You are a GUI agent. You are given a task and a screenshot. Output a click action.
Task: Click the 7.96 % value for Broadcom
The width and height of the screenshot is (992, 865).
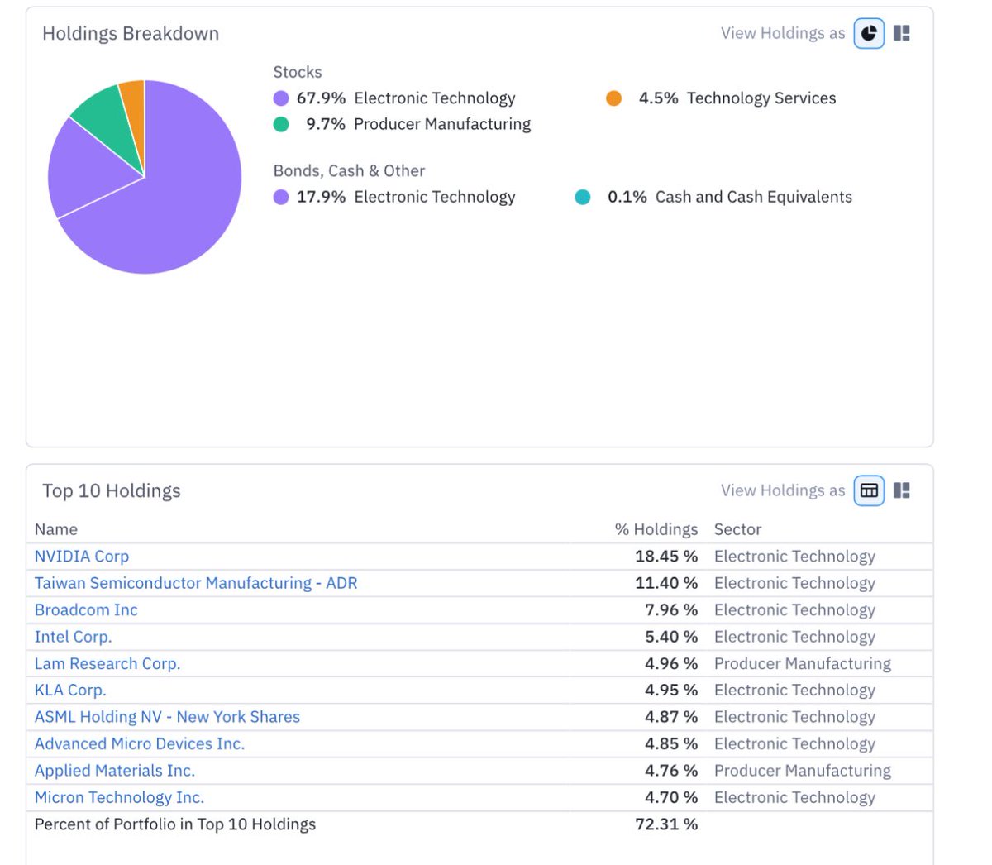pos(671,610)
